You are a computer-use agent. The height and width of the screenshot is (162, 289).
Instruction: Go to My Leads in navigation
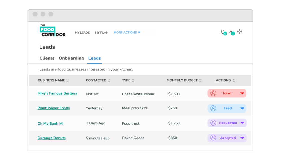[82, 33]
